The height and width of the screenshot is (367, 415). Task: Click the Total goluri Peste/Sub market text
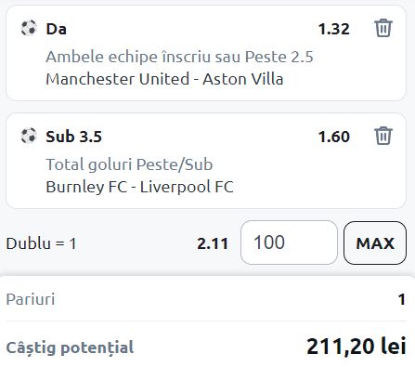coord(129,164)
